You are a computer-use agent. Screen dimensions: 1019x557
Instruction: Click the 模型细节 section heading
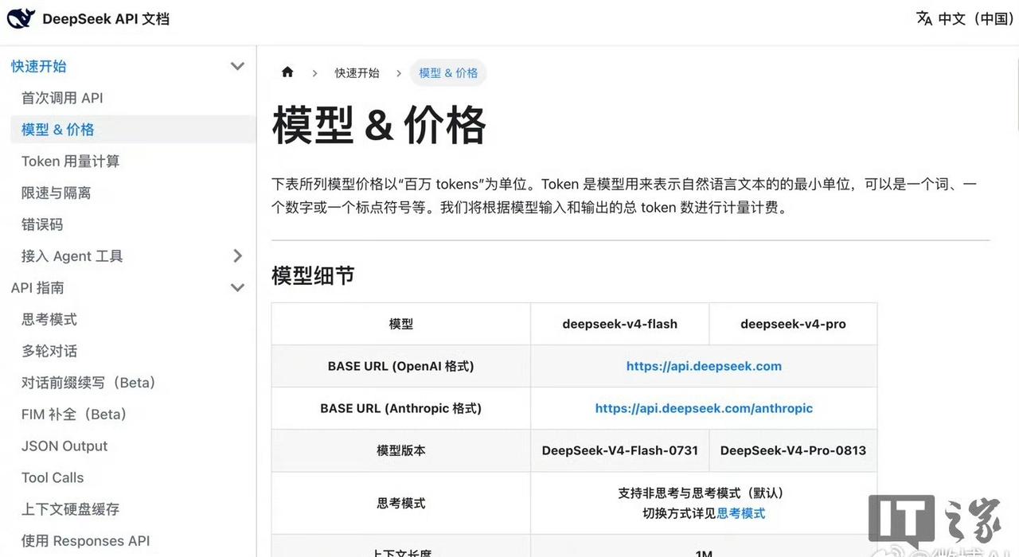click(313, 276)
